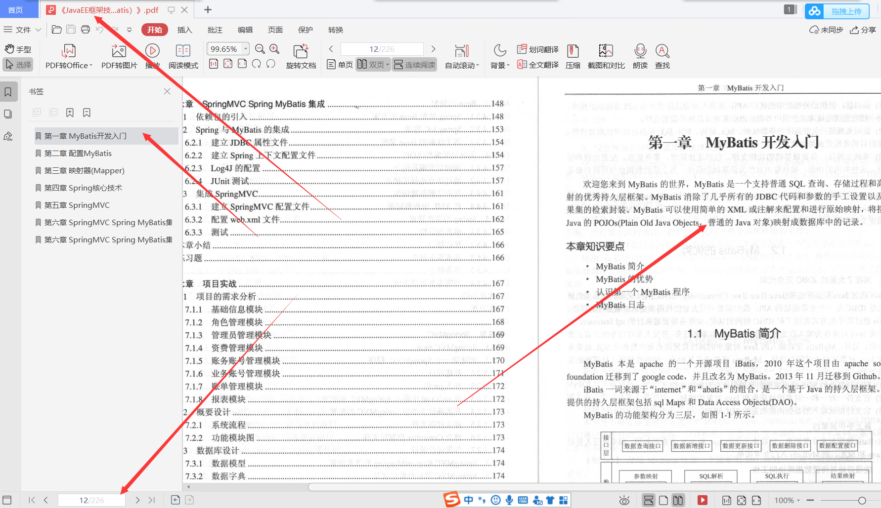The width and height of the screenshot is (881, 508).
Task: Open the thumbnails sidebar icon
Action: (x=8, y=114)
